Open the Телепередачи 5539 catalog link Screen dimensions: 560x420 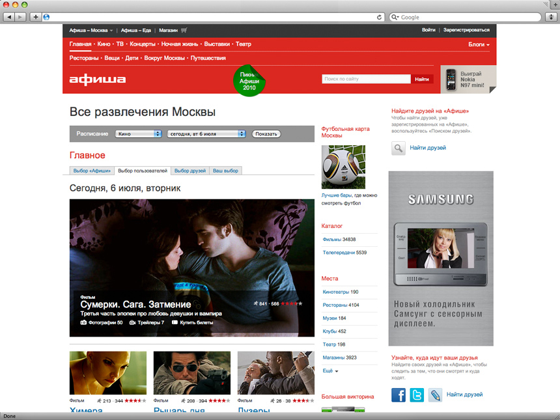point(344,253)
